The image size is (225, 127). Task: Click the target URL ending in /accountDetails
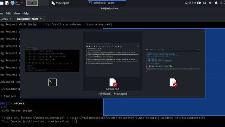click(137, 118)
